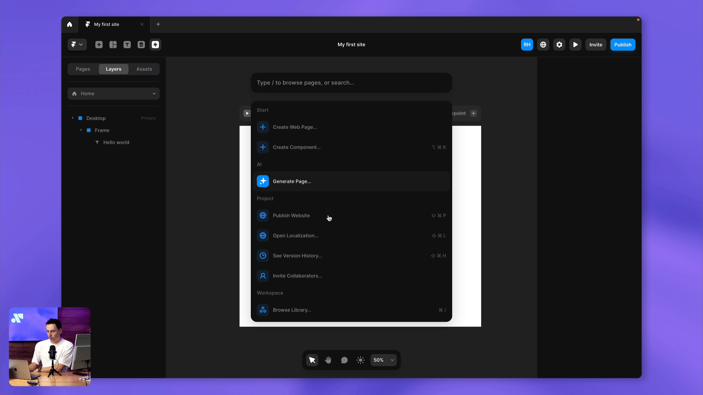Select the comment bubble tool
Image resolution: width=703 pixels, height=395 pixels.
(x=344, y=360)
